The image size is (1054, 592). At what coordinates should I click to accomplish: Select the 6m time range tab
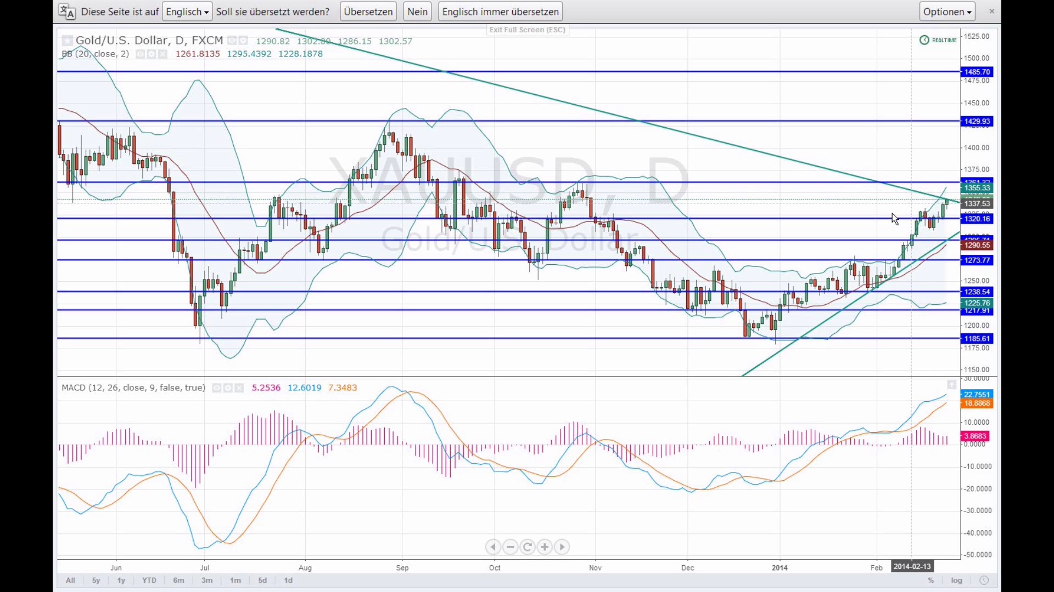click(x=178, y=580)
